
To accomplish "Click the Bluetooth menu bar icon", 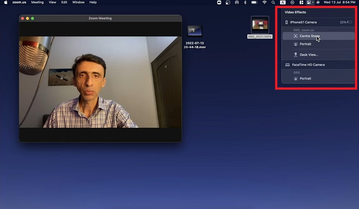I will pos(245,2).
